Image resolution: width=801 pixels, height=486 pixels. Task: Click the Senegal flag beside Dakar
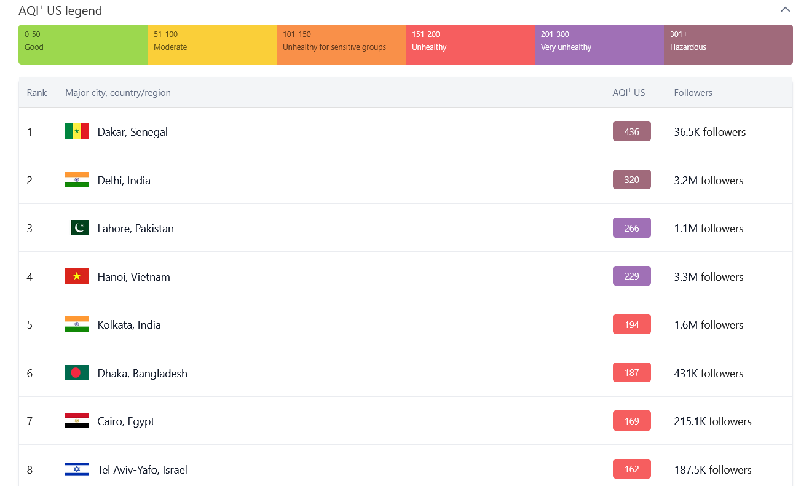77,131
